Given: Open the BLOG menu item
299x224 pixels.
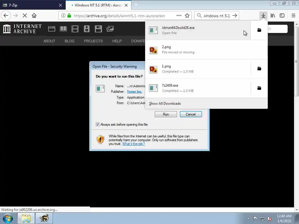Looking at the screenshot, I should [x=69, y=41].
